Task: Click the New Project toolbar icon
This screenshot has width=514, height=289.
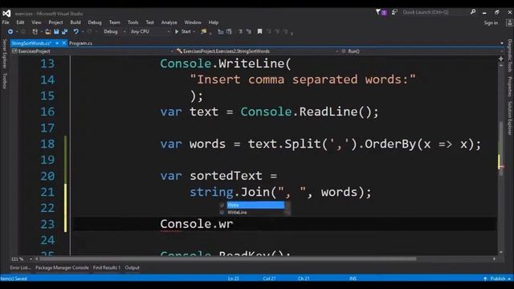Action: (x=35, y=32)
